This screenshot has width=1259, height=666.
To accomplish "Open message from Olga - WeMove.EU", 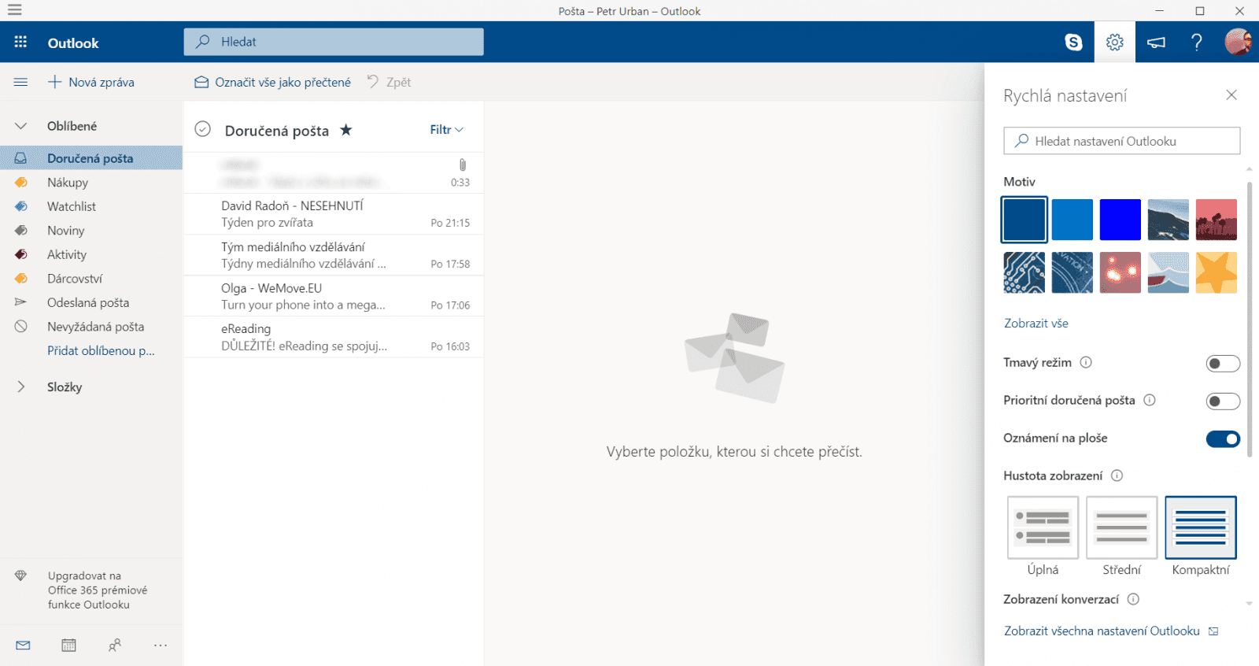I will coord(334,296).
